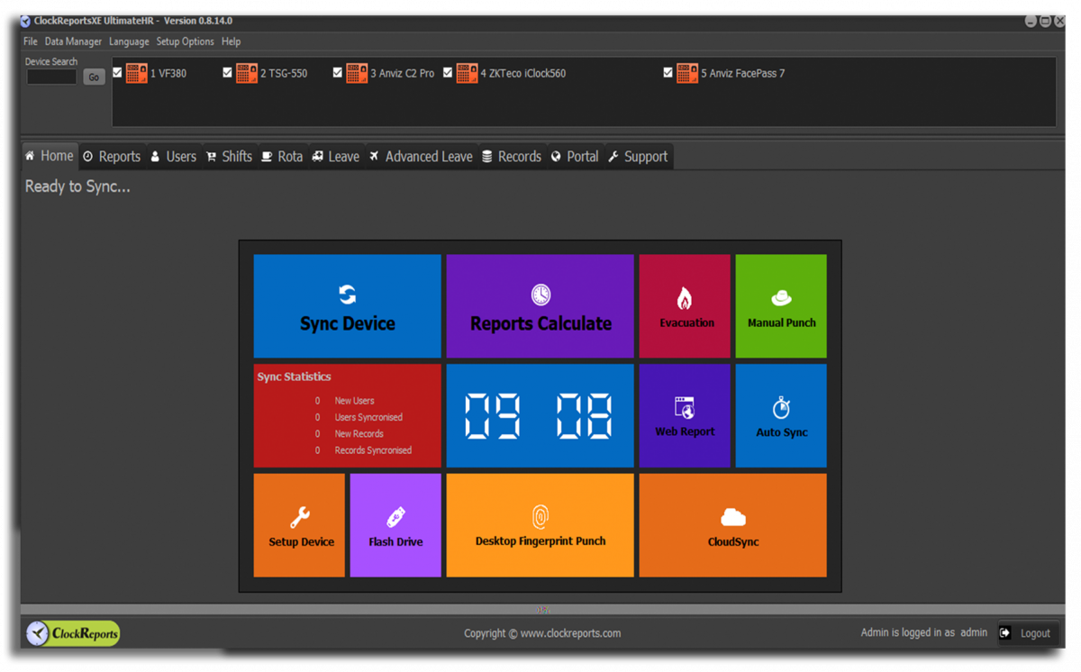Screen dimensions: 1081x672
Task: Click the Device Search input field
Action: pyautogui.click(x=51, y=77)
